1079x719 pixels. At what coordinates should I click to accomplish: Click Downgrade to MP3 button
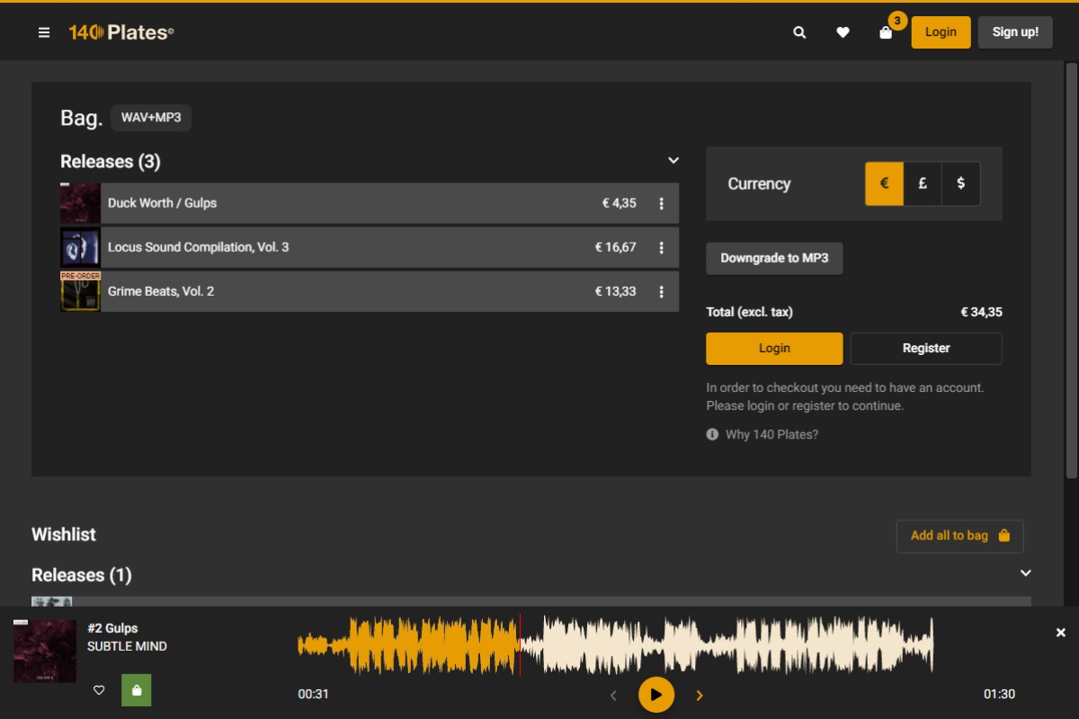(x=774, y=258)
